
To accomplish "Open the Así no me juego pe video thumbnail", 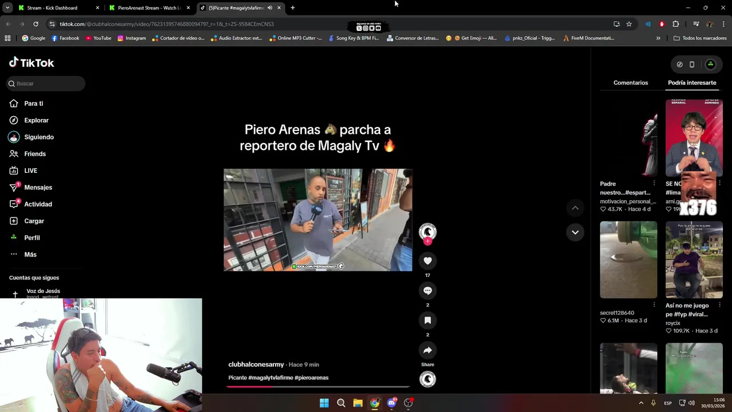I will (694, 260).
